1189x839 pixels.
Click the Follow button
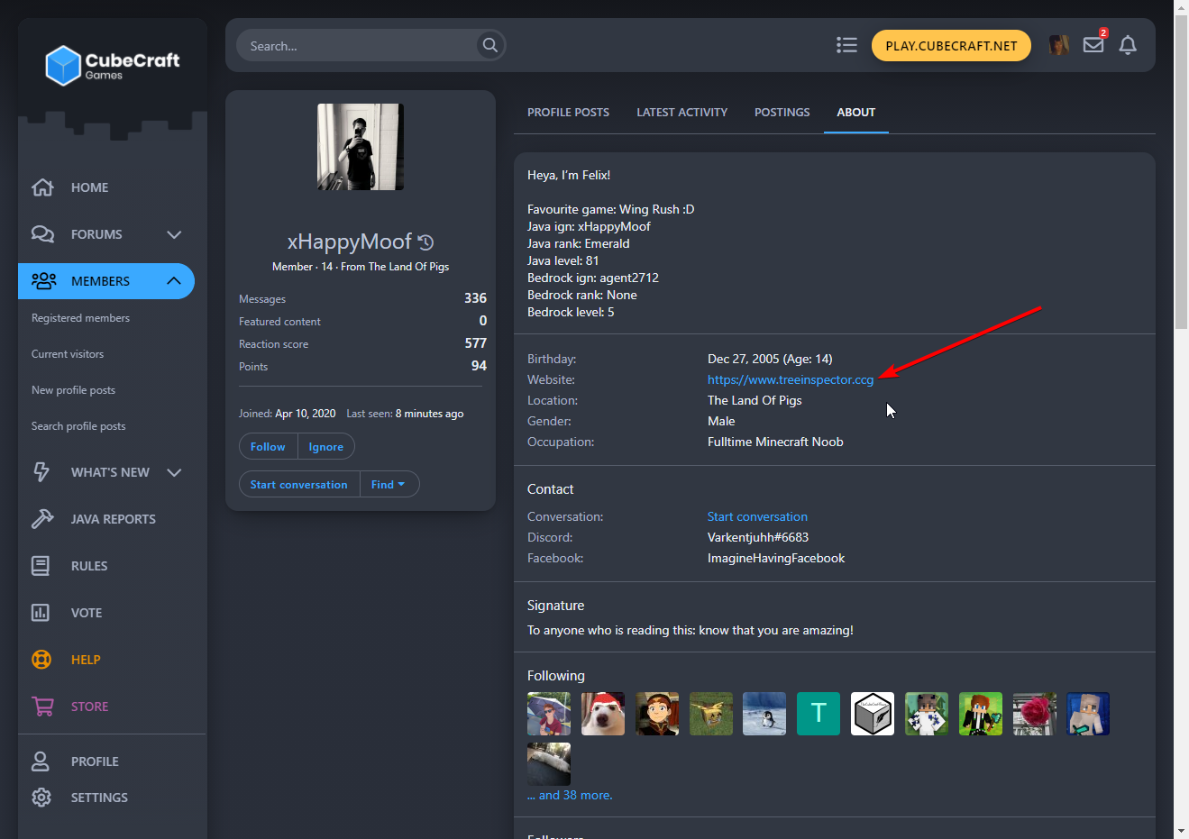268,447
